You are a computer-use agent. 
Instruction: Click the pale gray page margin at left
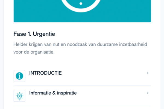point(2,55)
